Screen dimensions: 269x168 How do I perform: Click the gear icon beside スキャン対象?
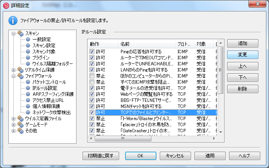pyautogui.click(x=29, y=52)
